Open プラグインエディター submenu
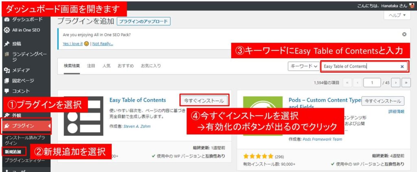 coord(25,161)
